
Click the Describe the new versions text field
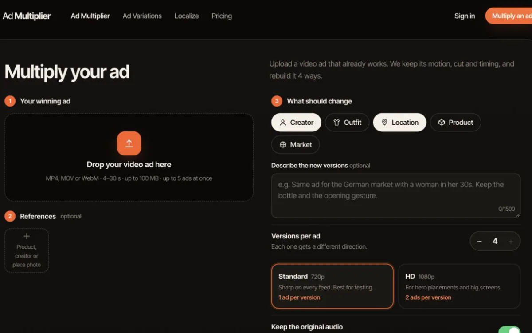395,195
